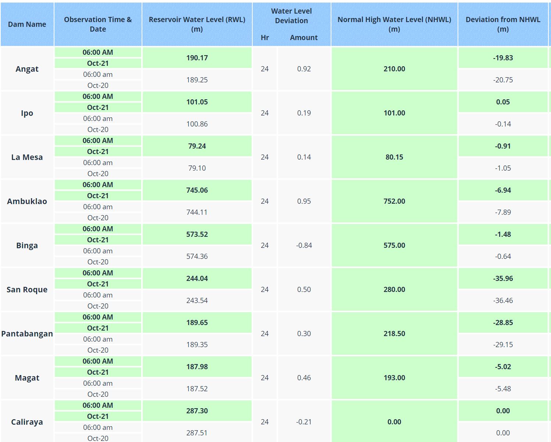Screen dimensions: 551x442
Task: Select Caliraya's reservoir level 287.30
Action: (x=197, y=411)
